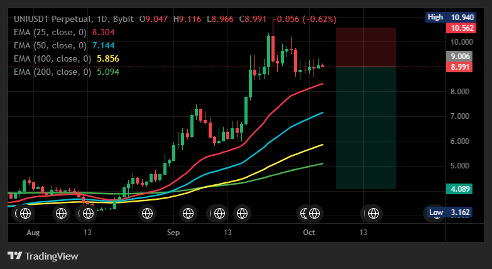Click the Low 3.162 price label
The width and height of the screenshot is (492, 269).
click(x=449, y=212)
